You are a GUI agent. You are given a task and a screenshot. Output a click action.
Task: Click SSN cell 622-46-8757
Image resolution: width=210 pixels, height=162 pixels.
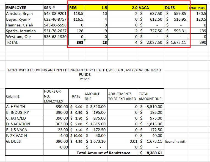[x=56, y=19]
